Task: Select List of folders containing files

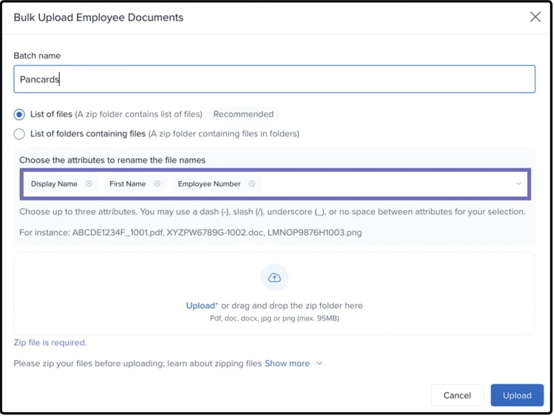Action: coord(19,134)
